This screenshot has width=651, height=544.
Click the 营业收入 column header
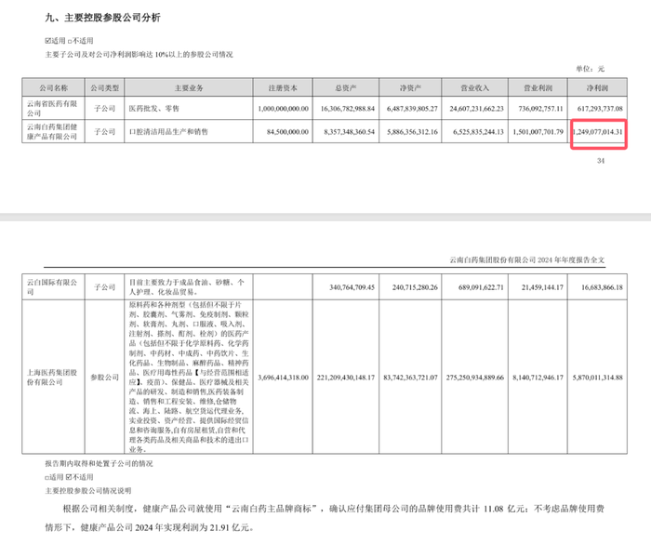(x=475, y=87)
